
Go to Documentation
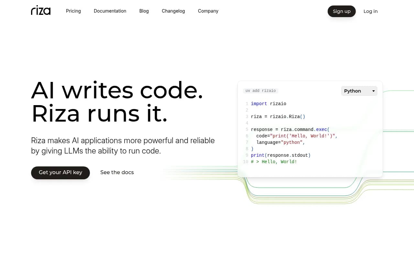point(110,11)
